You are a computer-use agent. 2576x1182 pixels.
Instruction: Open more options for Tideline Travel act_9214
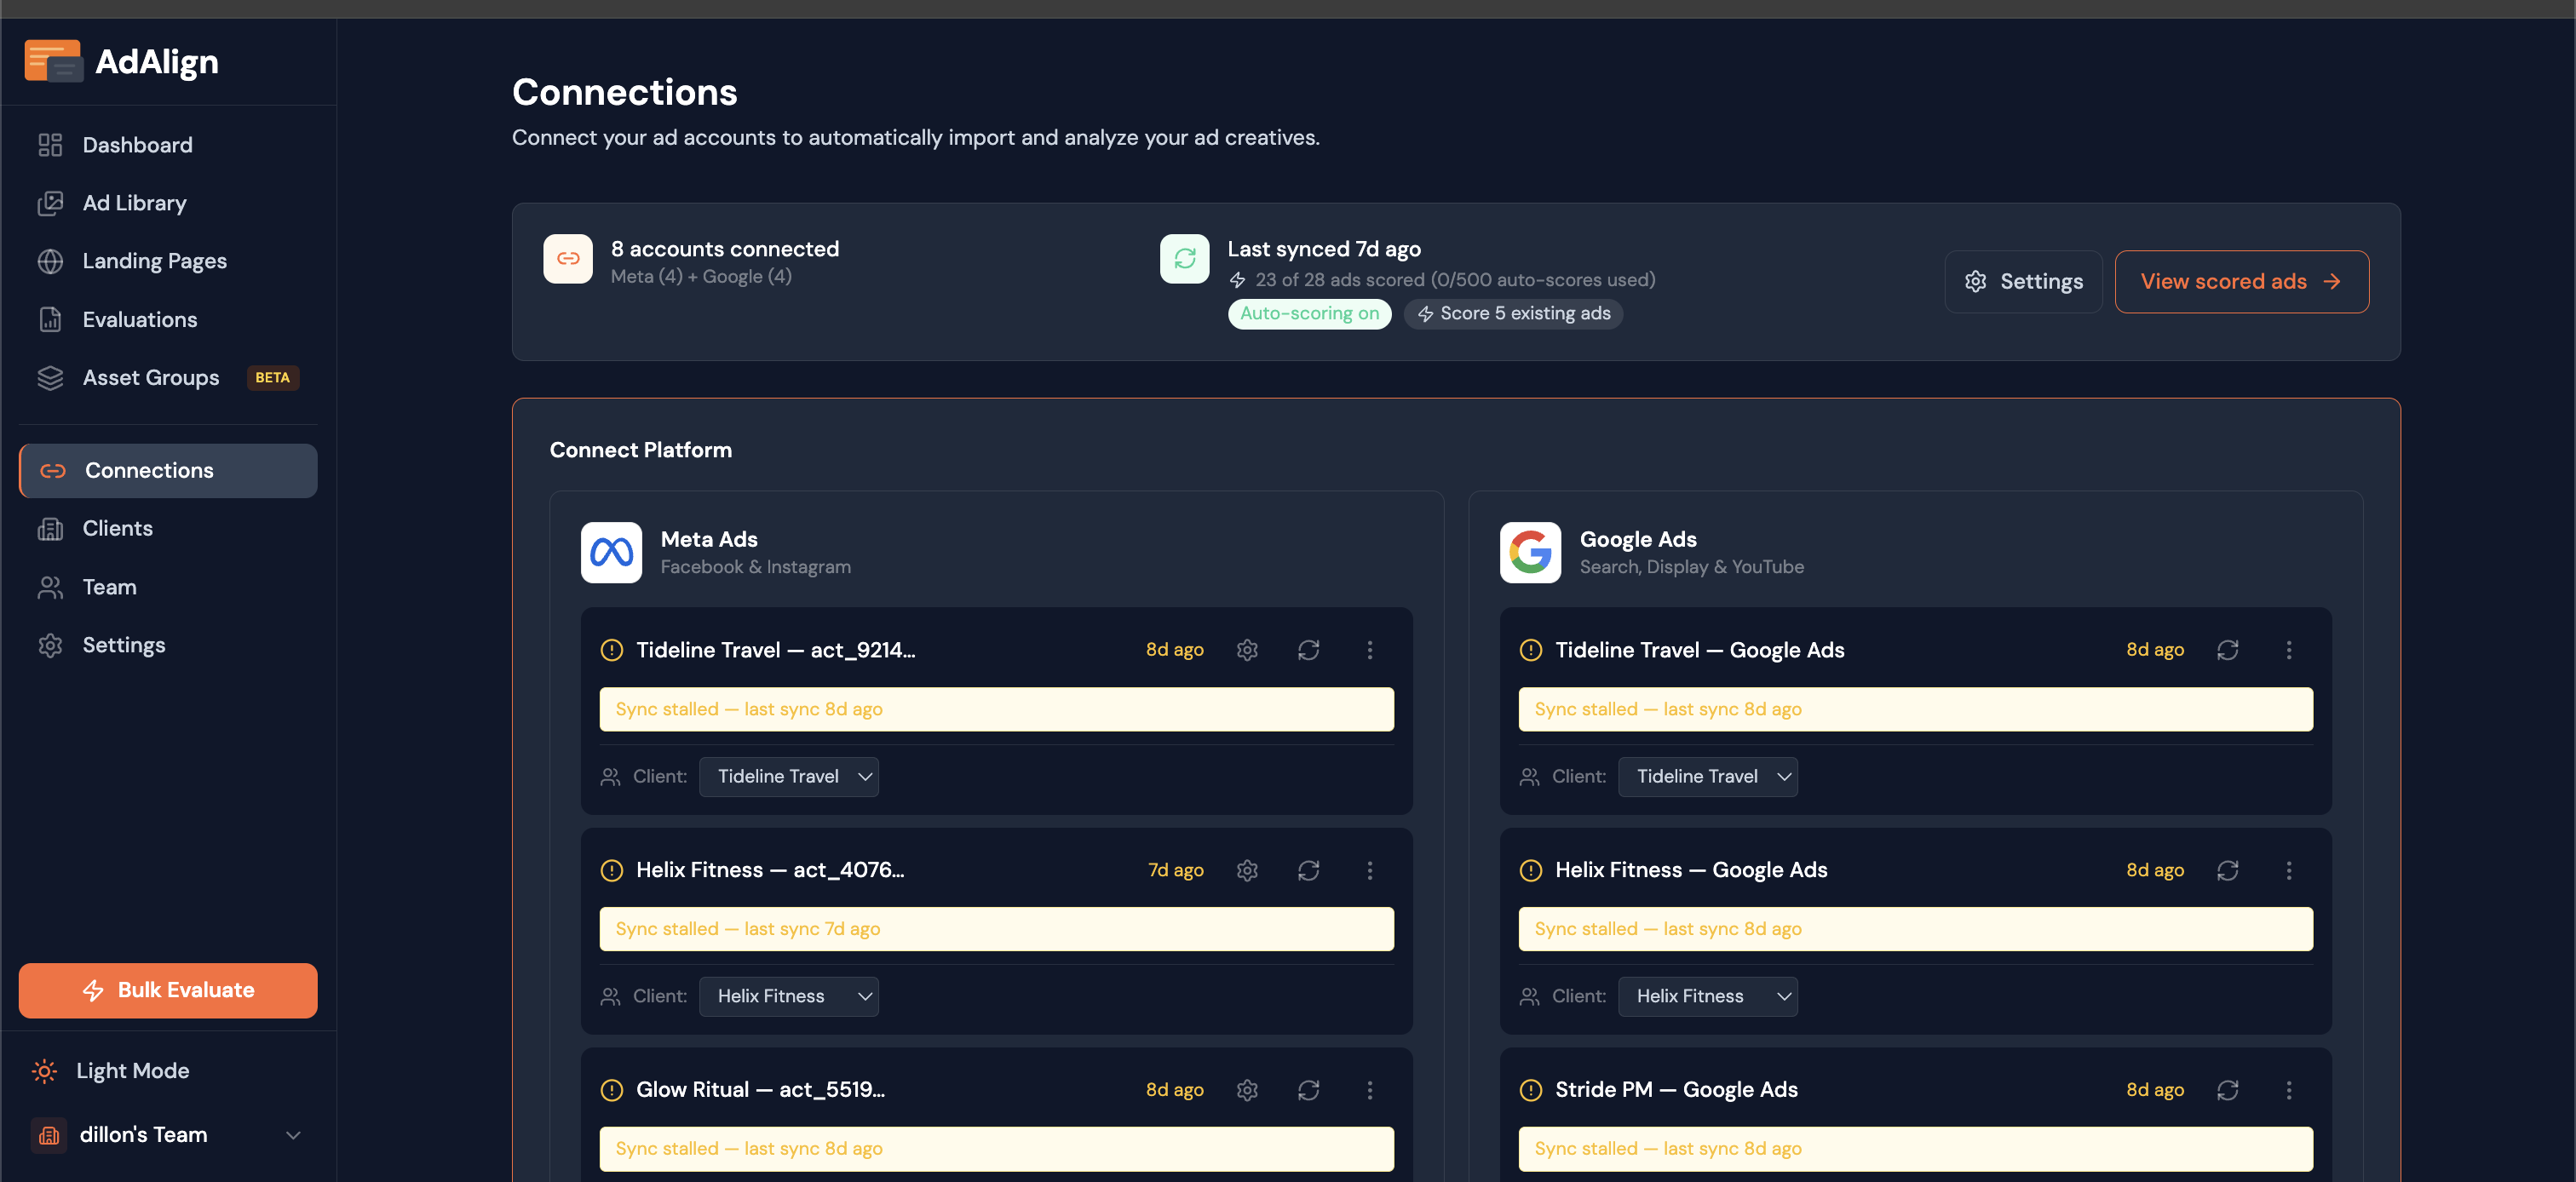click(1370, 650)
